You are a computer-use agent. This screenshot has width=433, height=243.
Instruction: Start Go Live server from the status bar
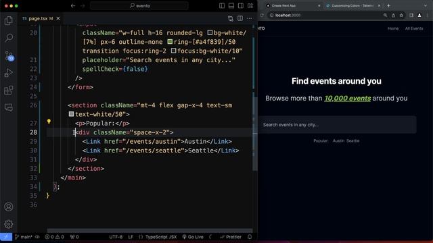(x=193, y=237)
